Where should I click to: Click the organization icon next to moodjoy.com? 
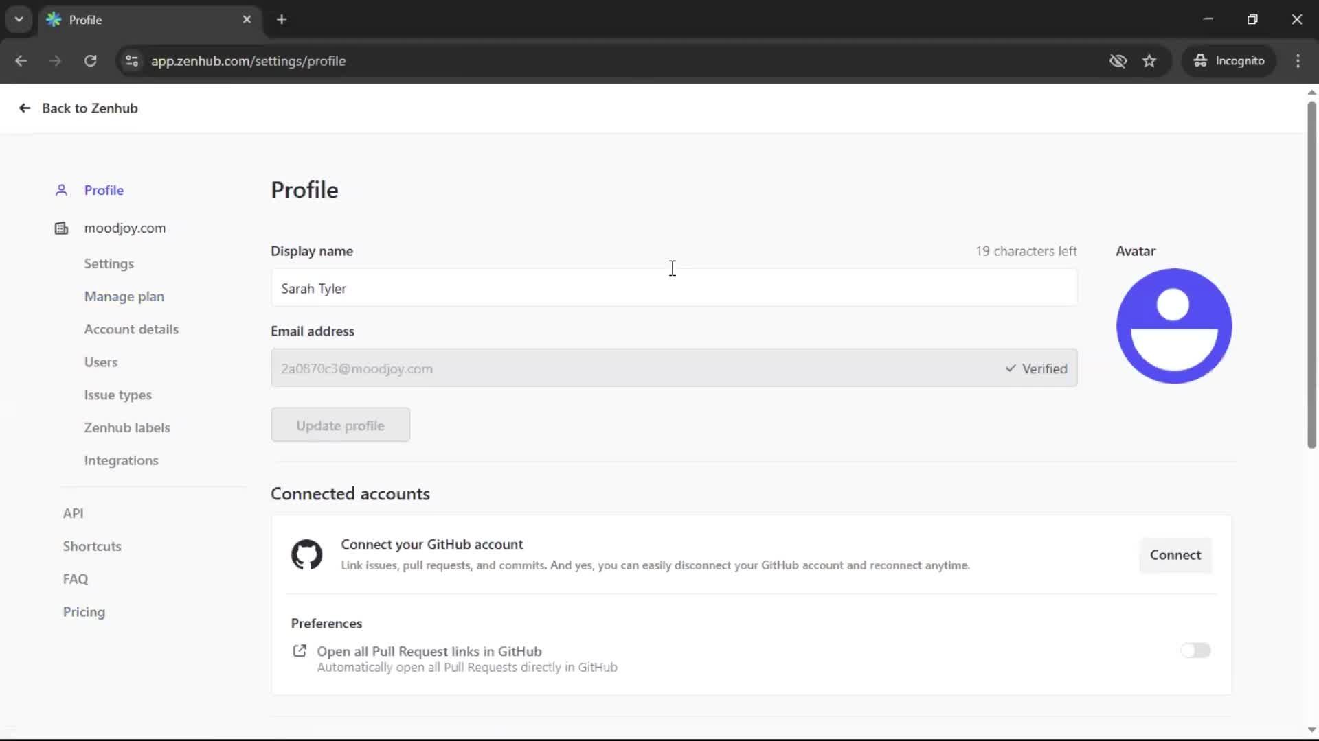61,228
